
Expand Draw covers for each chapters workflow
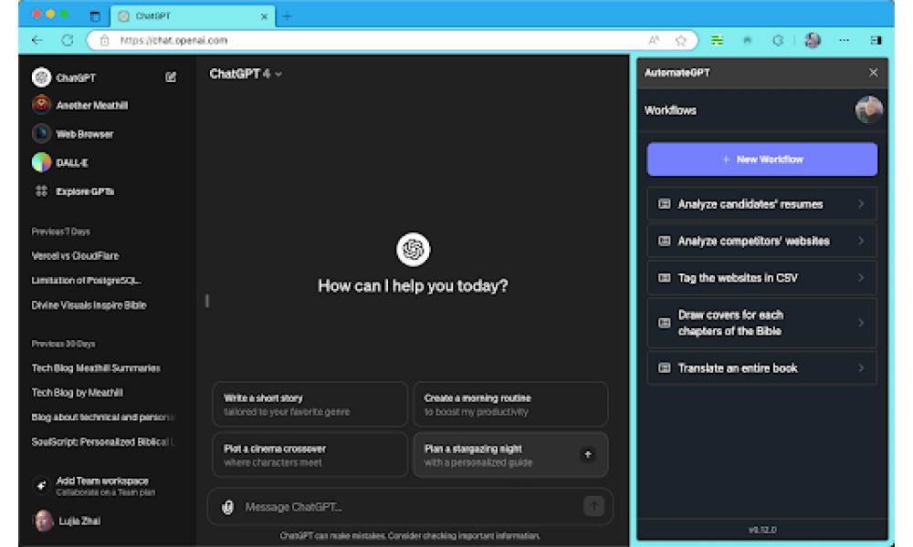click(761, 323)
